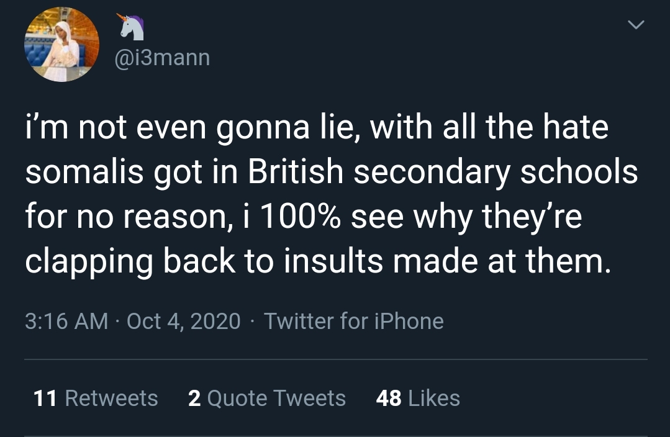Click the Oct 4, 2020 date
The width and height of the screenshot is (670, 437).
pyautogui.click(x=183, y=321)
